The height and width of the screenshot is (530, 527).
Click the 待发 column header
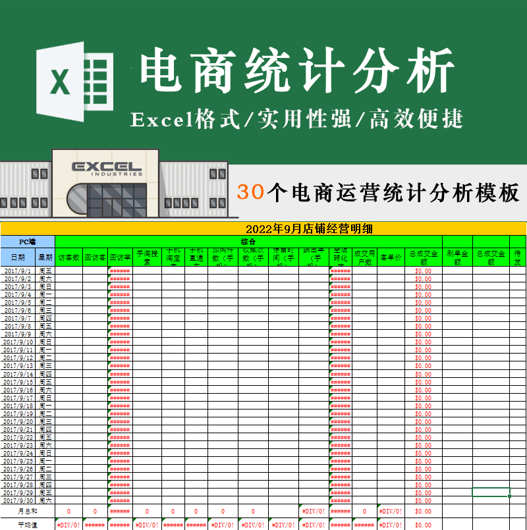(518, 257)
